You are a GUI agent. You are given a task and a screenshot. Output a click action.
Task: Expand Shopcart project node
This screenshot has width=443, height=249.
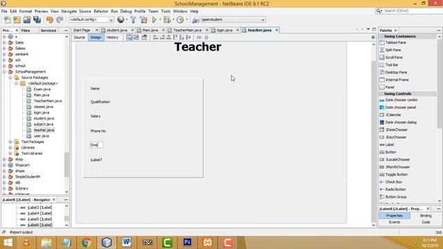pyautogui.click(x=4, y=165)
